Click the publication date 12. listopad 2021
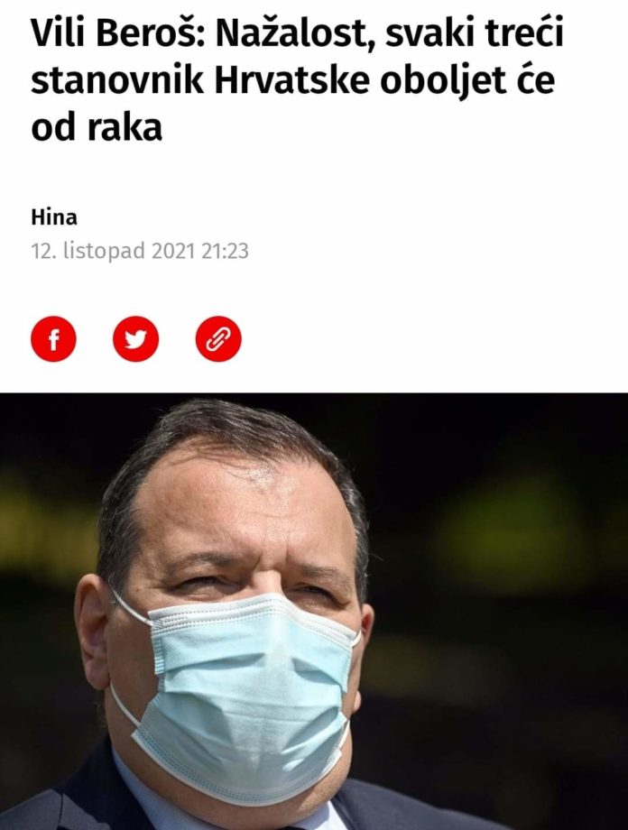Viewport: 628px width, 830px height. (114, 251)
